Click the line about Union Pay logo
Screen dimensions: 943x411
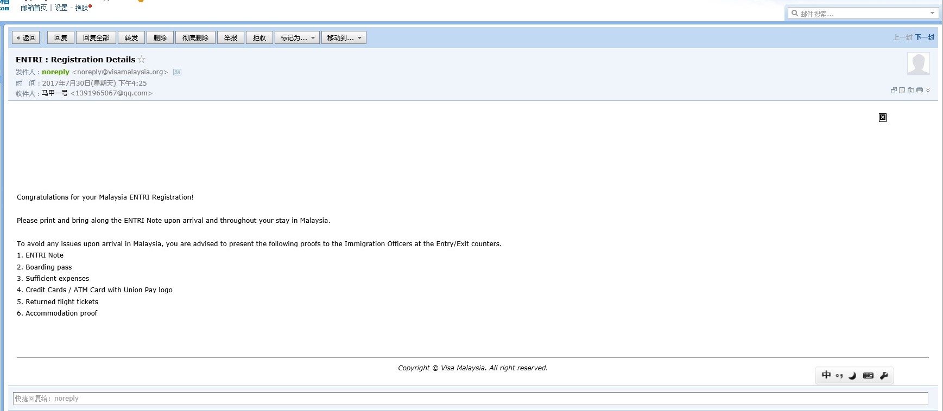94,290
